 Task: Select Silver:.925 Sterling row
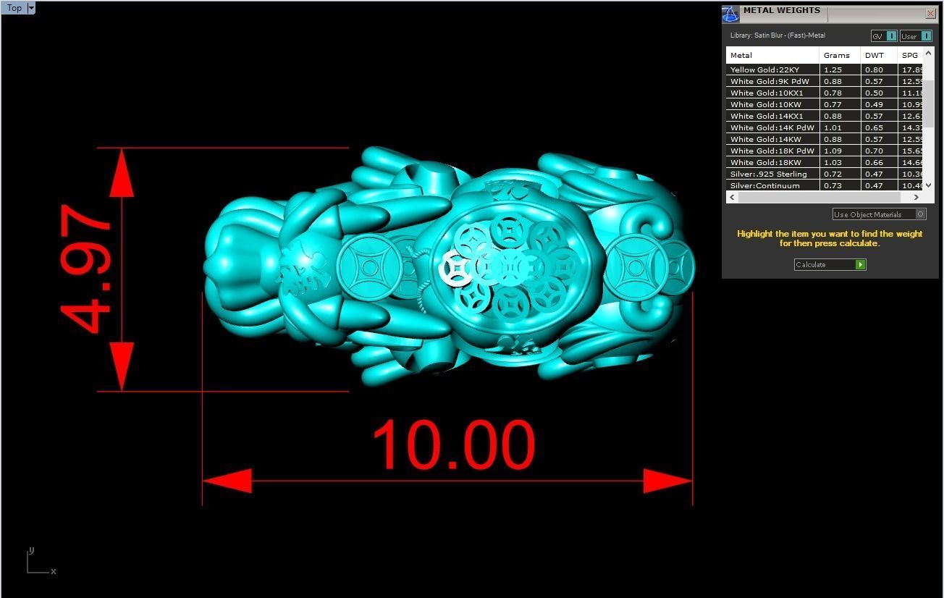coord(825,174)
